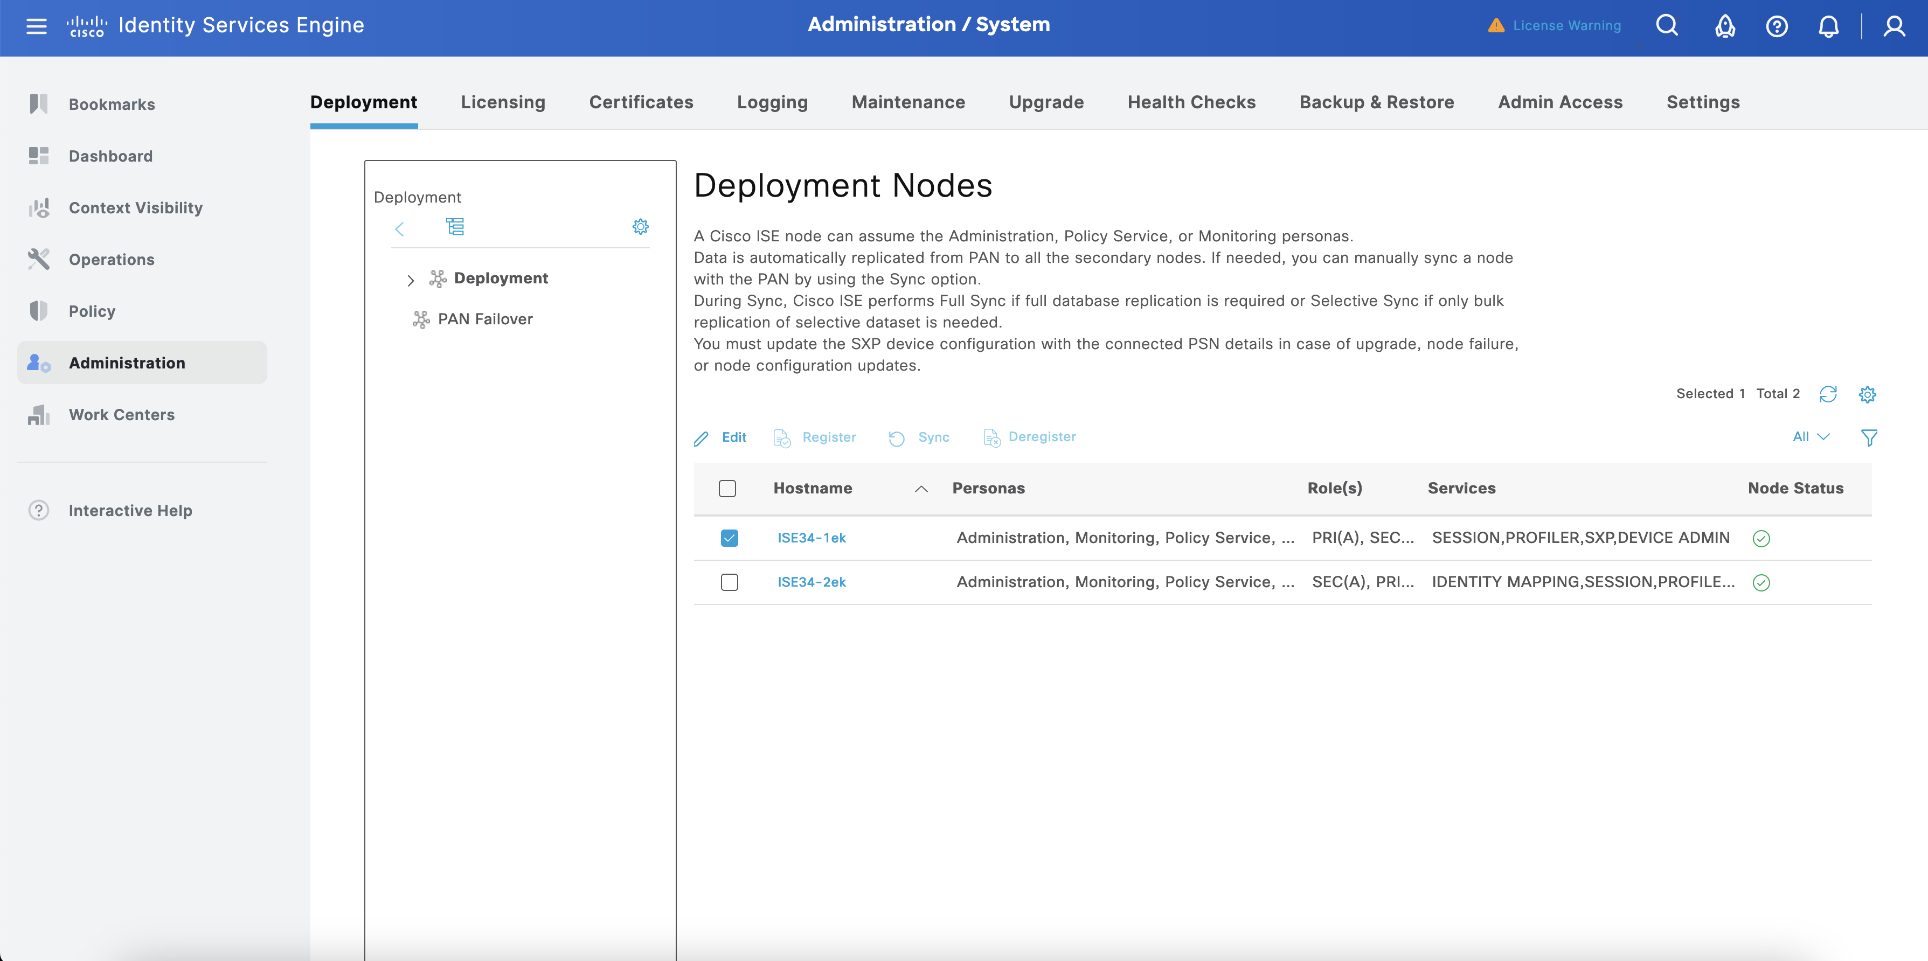Viewport: 1928px width, 961px height.
Task: Click 'SEC(A), PRI...' role cell
Action: pos(1363,582)
